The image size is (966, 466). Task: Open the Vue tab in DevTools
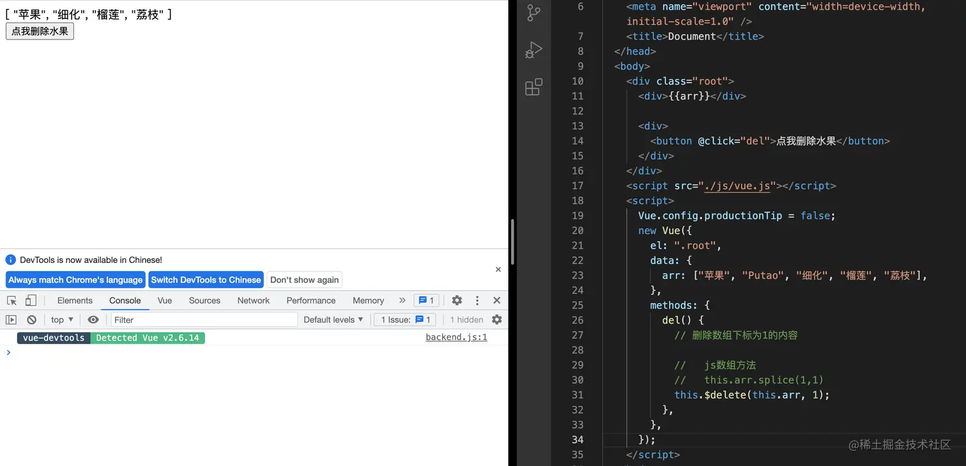[x=165, y=301]
